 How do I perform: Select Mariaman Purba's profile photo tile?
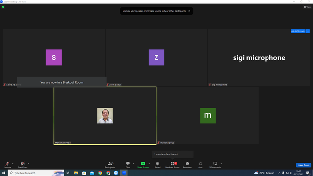coord(105,115)
